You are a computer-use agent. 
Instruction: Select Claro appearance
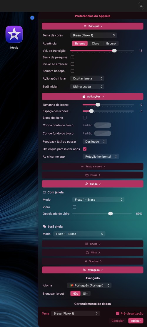point(95,43)
